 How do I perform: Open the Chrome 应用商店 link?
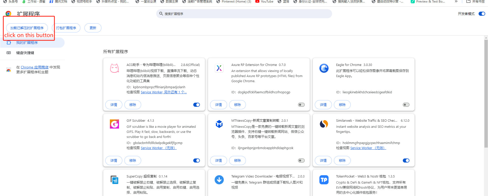(x=35, y=67)
